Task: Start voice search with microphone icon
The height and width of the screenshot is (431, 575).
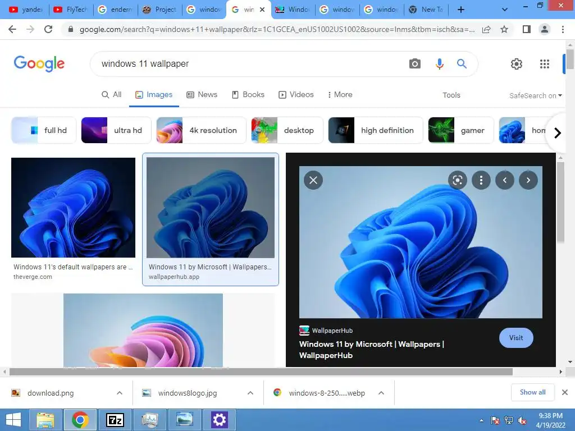Action: [x=439, y=64]
